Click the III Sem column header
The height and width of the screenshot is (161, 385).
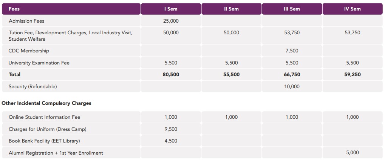[x=292, y=9]
